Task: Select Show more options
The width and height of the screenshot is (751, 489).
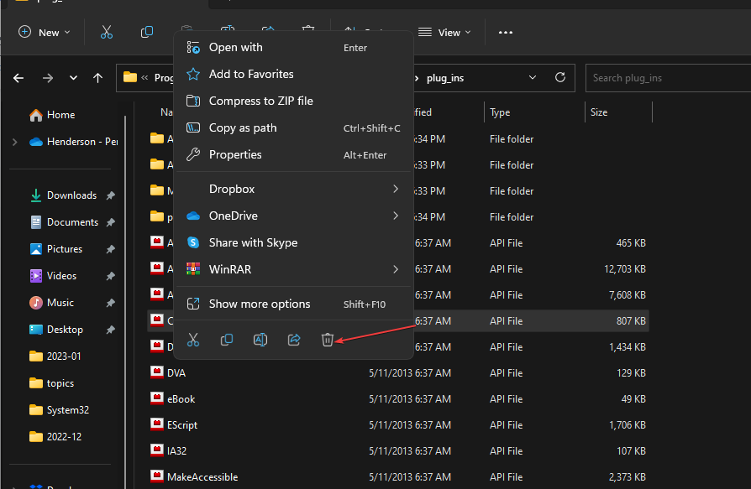Action: click(260, 304)
